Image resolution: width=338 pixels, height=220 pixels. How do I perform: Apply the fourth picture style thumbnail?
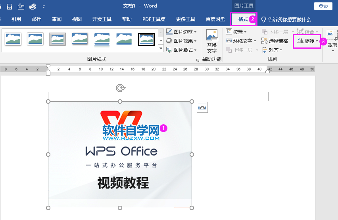pyautogui.click(x=80, y=39)
